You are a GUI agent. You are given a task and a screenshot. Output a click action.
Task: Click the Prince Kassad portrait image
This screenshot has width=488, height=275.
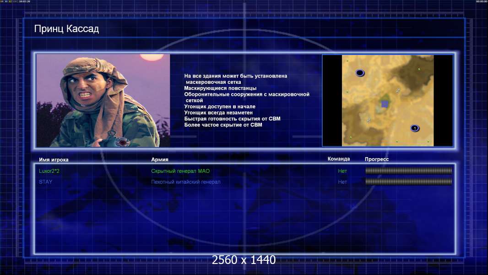(x=103, y=100)
